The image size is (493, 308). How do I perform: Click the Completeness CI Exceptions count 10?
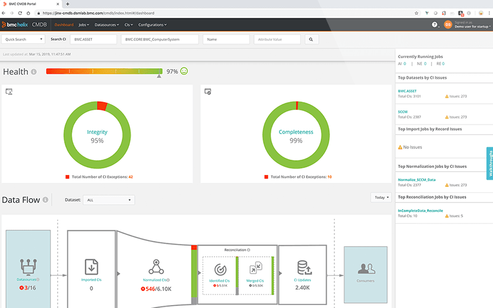point(330,177)
